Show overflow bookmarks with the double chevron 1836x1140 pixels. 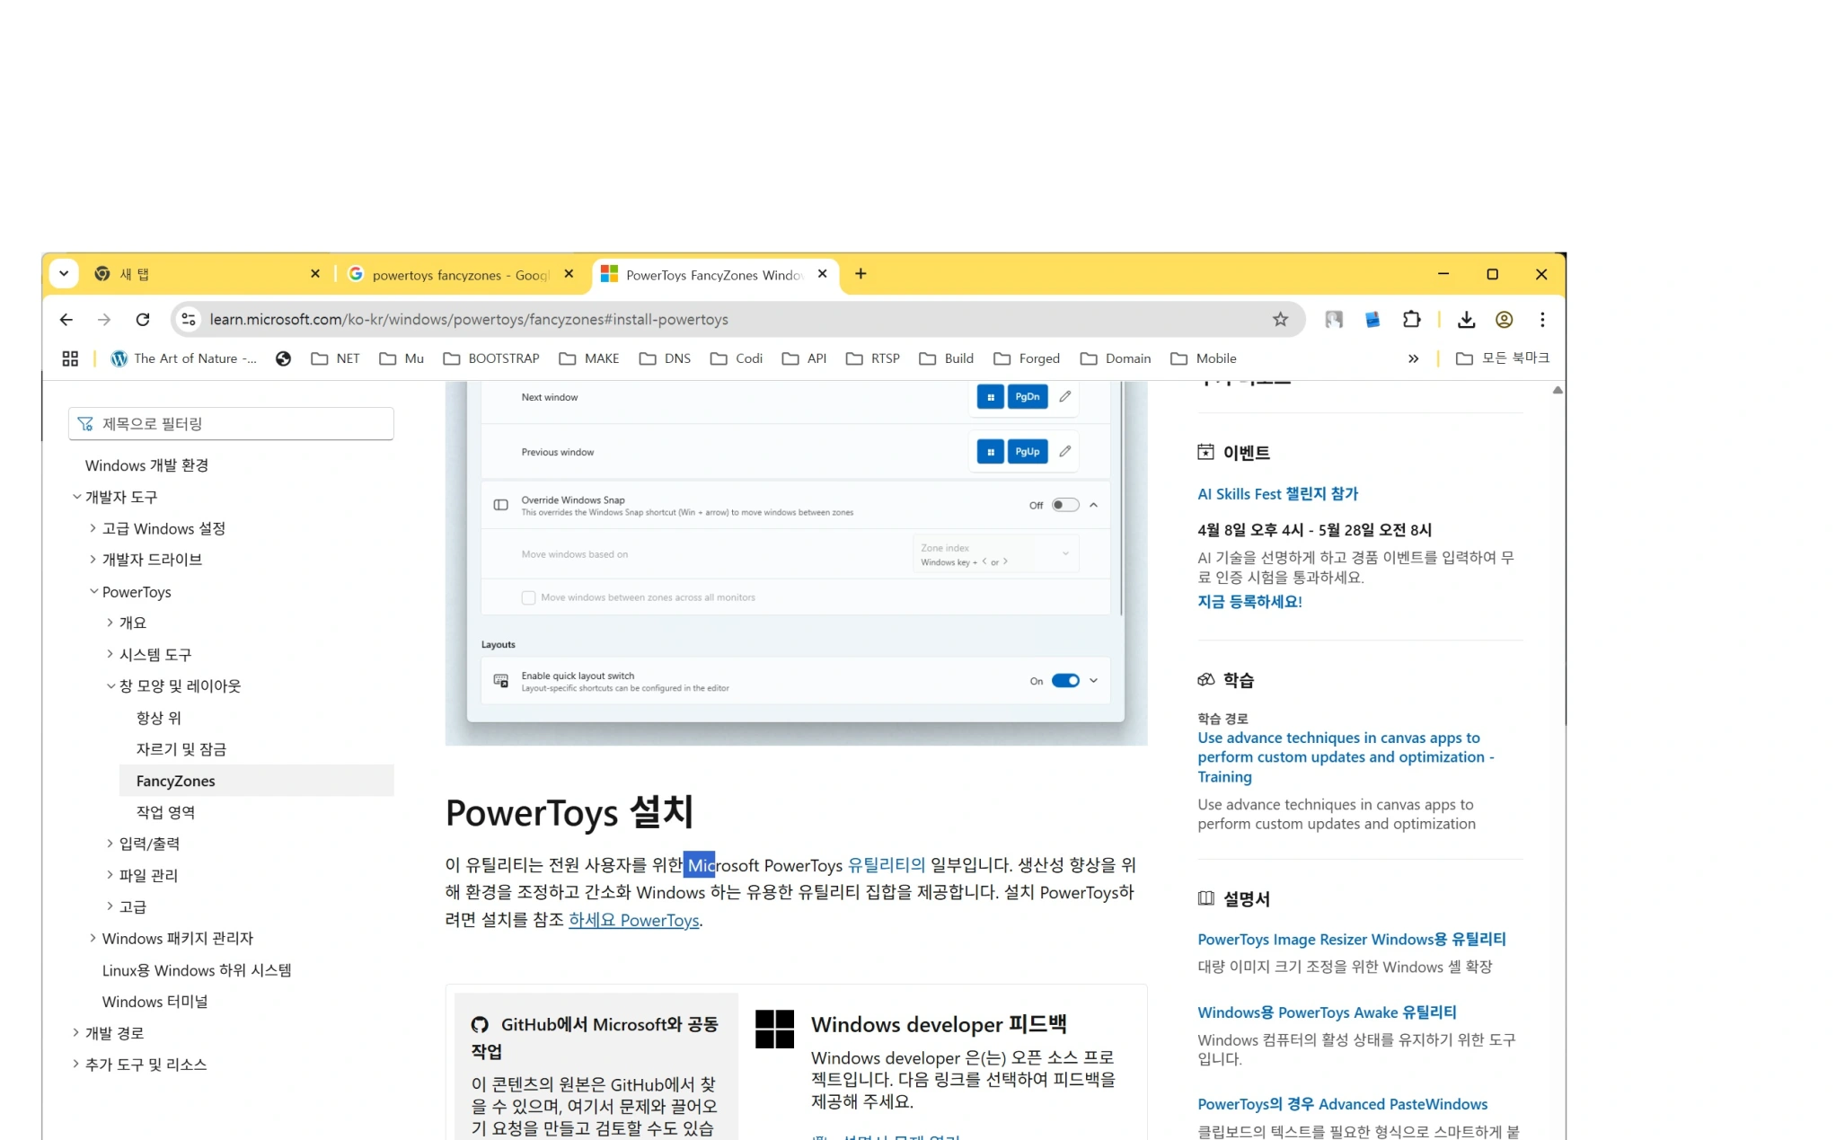coord(1413,358)
